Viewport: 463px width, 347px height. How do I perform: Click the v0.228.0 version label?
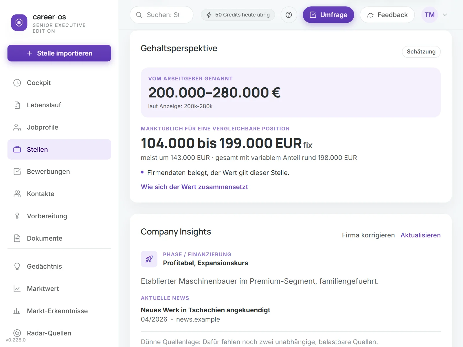click(16, 340)
